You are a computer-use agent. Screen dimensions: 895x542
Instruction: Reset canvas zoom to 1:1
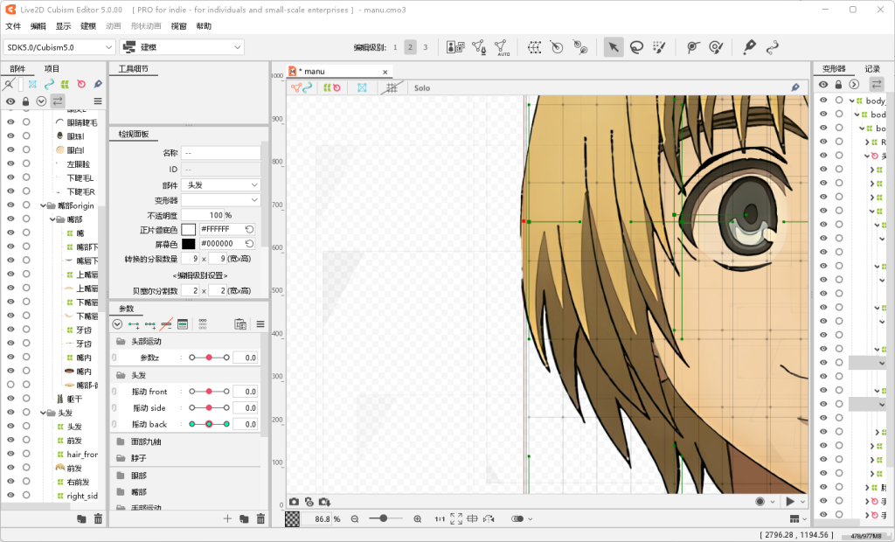click(440, 519)
